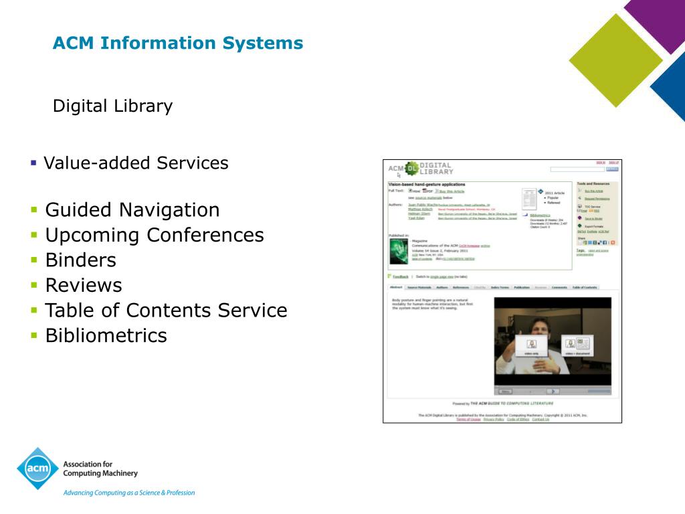The width and height of the screenshot is (685, 514).
Task: Click the Bibliometrics chart icon
Action: point(525,215)
